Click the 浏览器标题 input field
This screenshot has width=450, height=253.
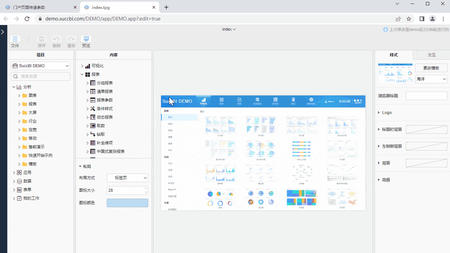pos(426,96)
